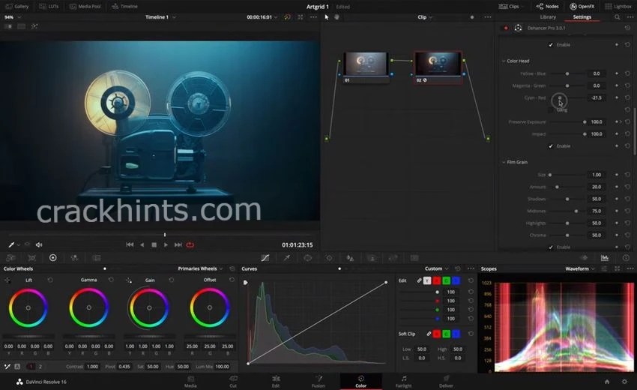This screenshot has height=390, width=637.
Task: Toggle the Timeline button in top bar
Action: (124, 6)
